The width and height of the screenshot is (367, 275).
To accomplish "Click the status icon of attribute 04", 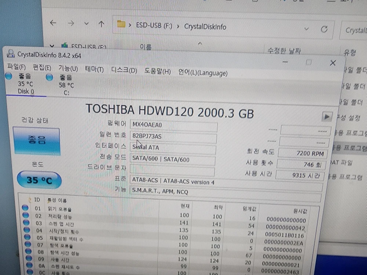I will coord(27,230).
